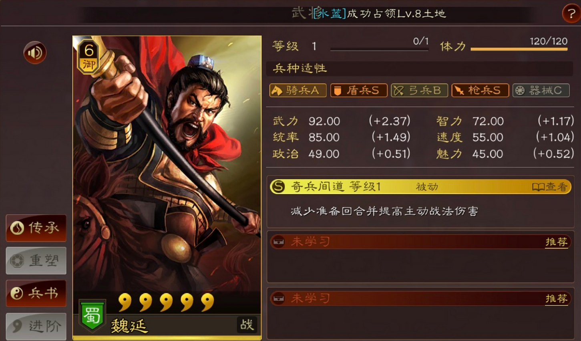Click the 进阶 advance button

[36, 326]
